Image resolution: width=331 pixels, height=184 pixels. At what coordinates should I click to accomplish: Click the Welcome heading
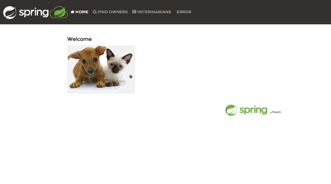click(x=80, y=39)
